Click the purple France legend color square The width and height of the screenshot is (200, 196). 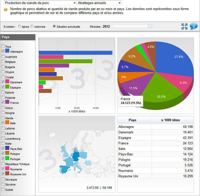(7, 102)
